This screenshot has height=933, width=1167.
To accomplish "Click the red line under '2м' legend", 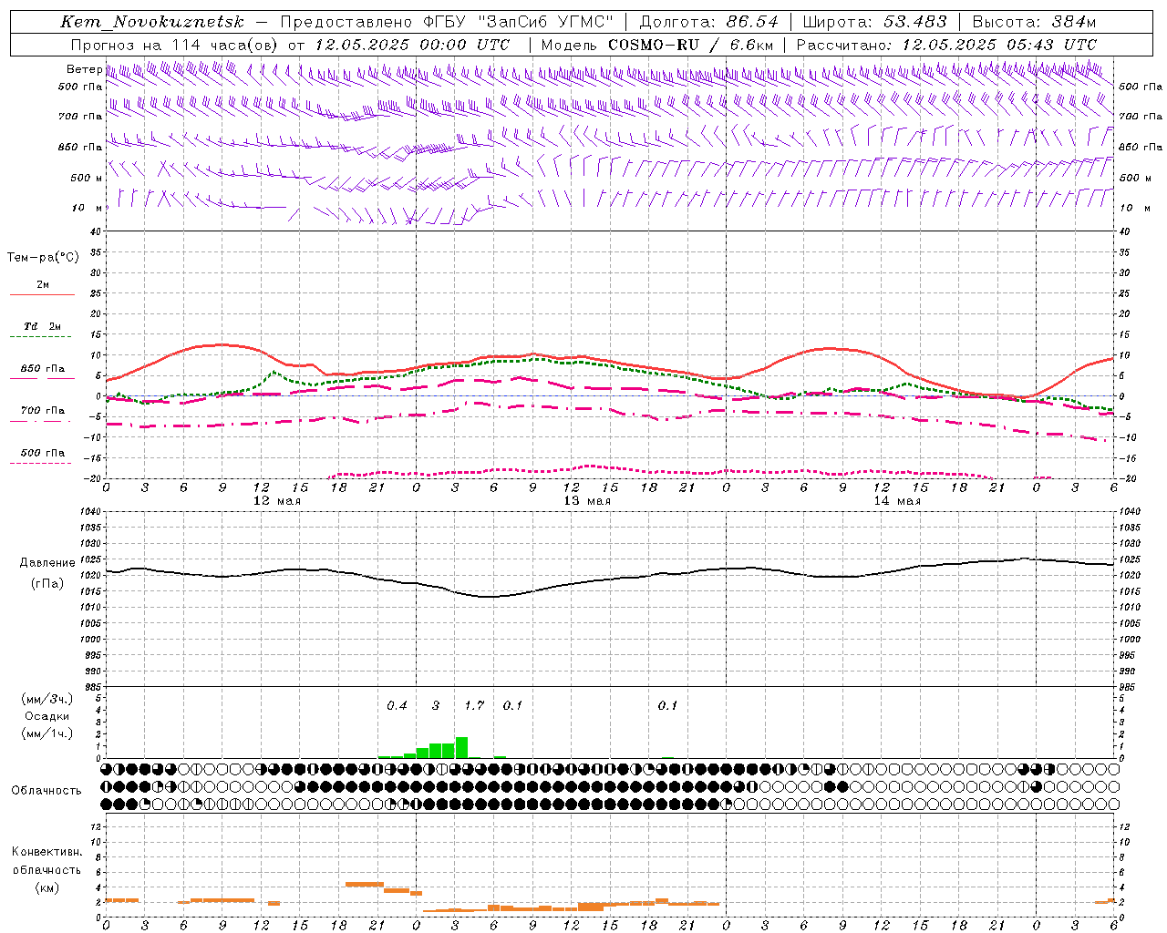I will tap(42, 294).
